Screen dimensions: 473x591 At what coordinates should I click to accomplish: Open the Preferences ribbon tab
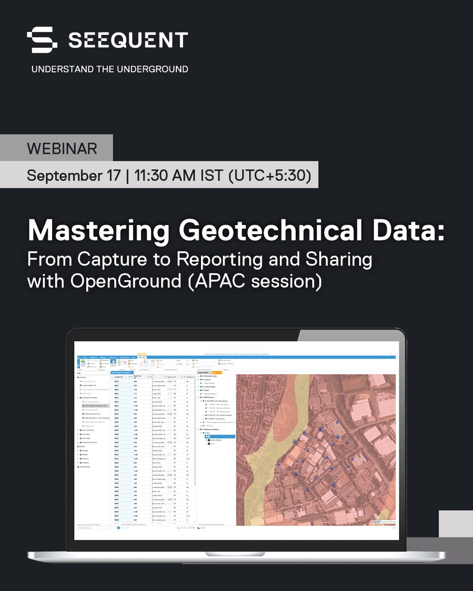tap(113, 358)
